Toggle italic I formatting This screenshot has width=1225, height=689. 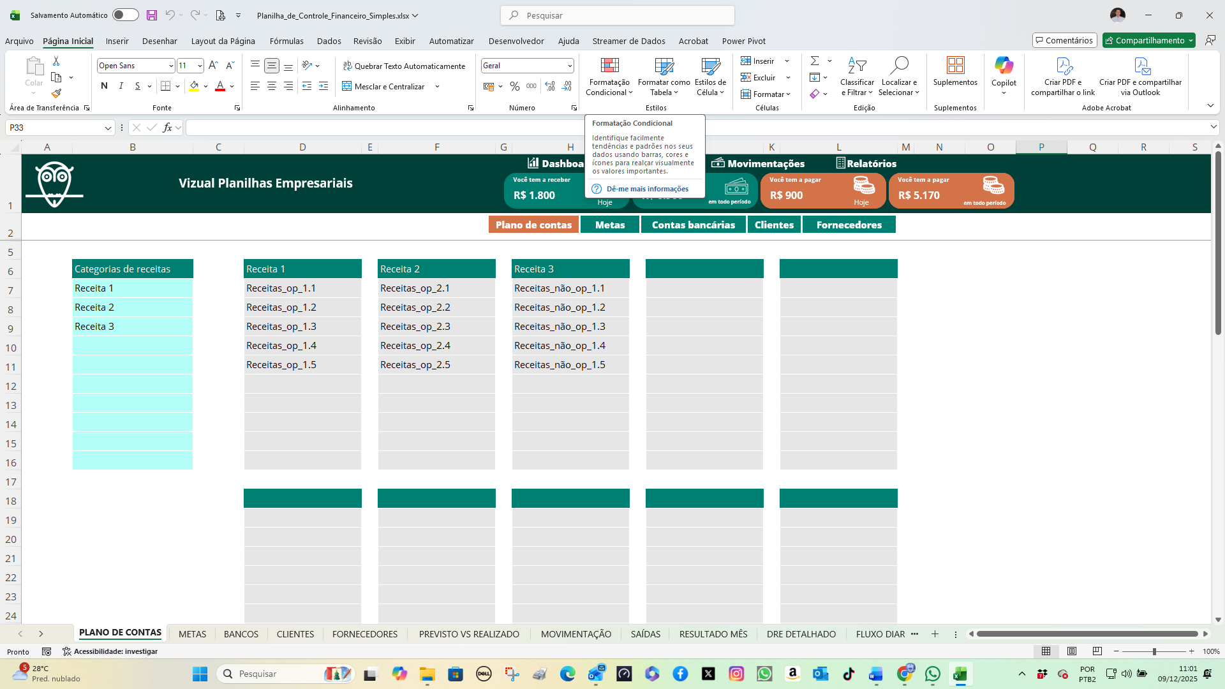pyautogui.click(x=121, y=86)
